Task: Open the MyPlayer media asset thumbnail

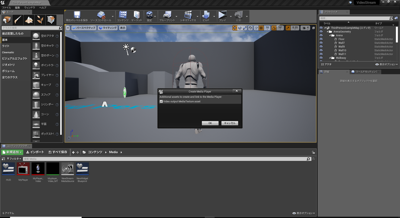Action: click(x=23, y=169)
